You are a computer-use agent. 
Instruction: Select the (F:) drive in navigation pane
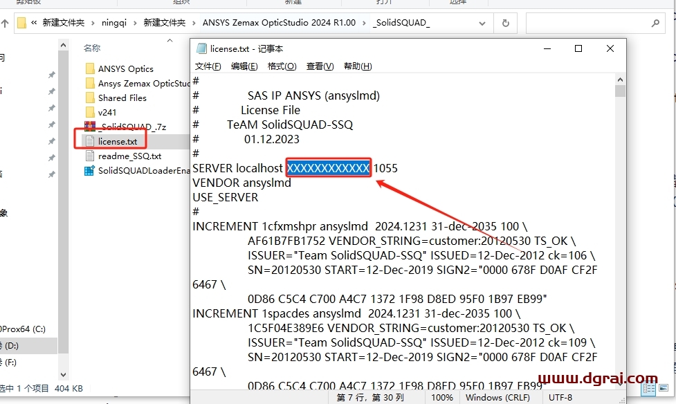tap(8, 362)
